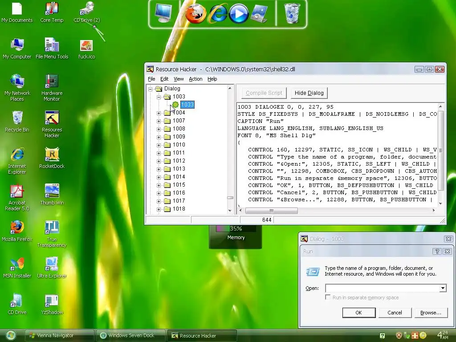Image resolution: width=456 pixels, height=342 pixels.
Task: Open the File Menu Tools shortcut
Action: (52, 49)
